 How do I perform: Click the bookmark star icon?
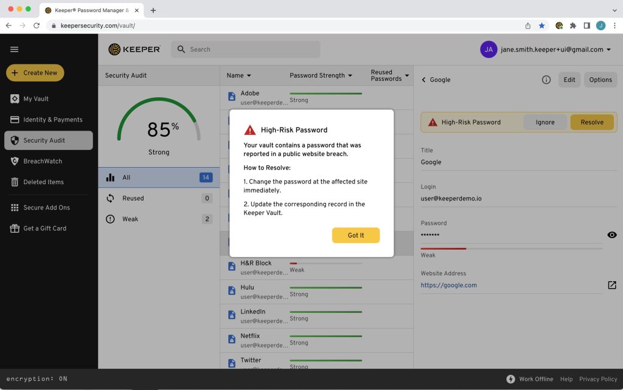click(x=541, y=26)
